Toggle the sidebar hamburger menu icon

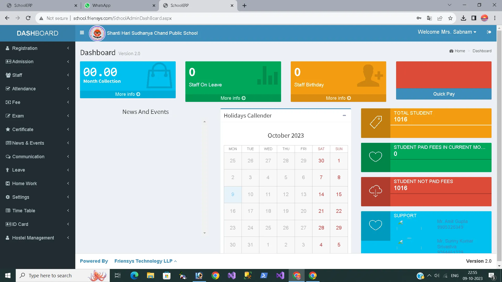pos(82,33)
